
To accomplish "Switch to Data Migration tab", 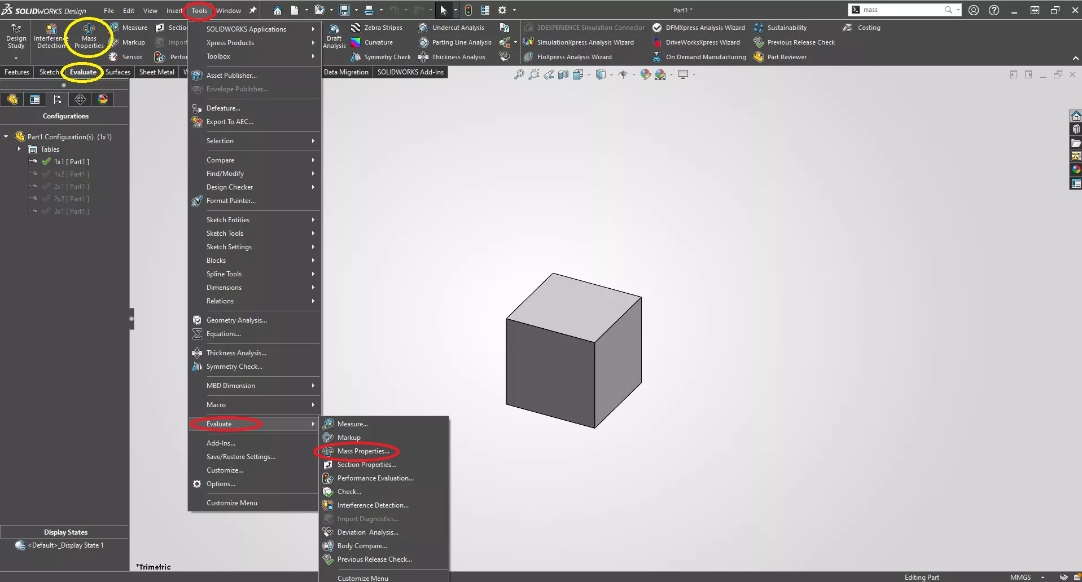I will pyautogui.click(x=346, y=72).
